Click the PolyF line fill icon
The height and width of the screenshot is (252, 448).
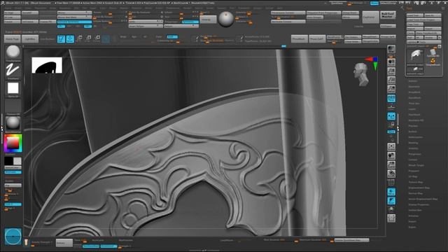tap(391, 182)
